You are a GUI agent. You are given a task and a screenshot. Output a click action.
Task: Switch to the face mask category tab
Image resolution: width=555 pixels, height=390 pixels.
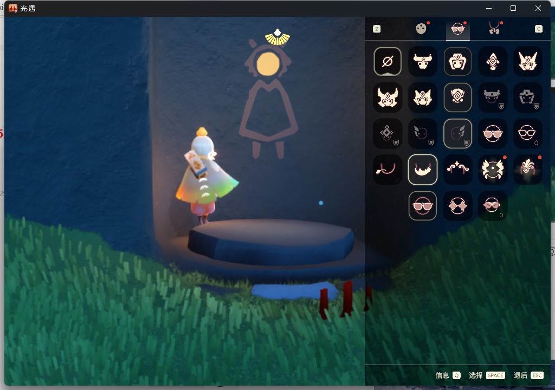(x=421, y=29)
